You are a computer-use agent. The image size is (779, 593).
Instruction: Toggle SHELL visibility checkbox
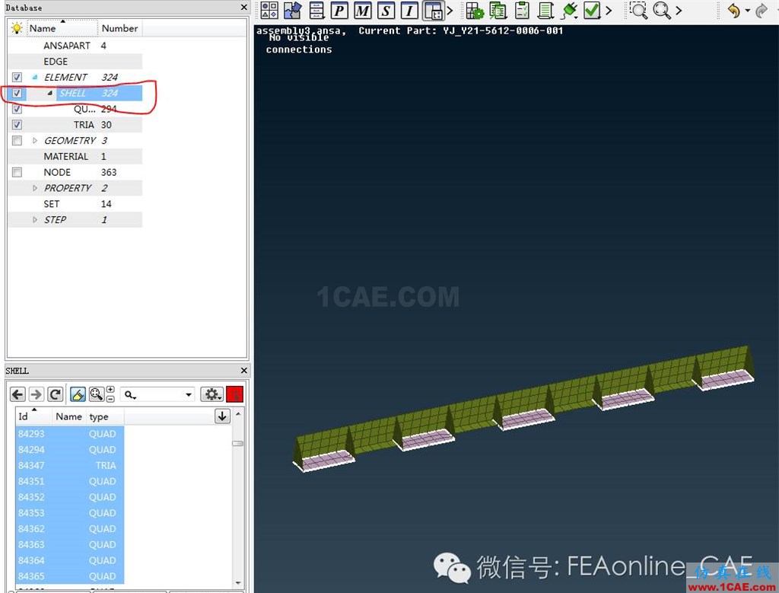17,93
